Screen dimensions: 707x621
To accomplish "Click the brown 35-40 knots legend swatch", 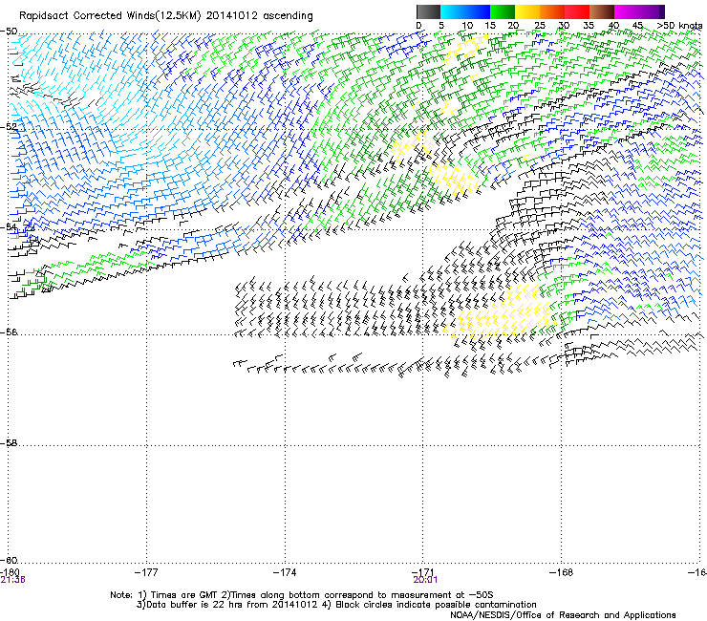I will (x=602, y=11).
